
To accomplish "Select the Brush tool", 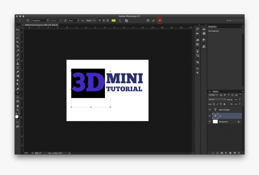I will click(18, 59).
